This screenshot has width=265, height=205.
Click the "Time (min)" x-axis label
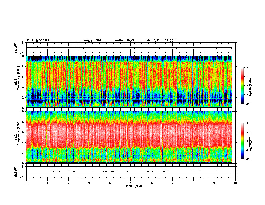click(134, 186)
